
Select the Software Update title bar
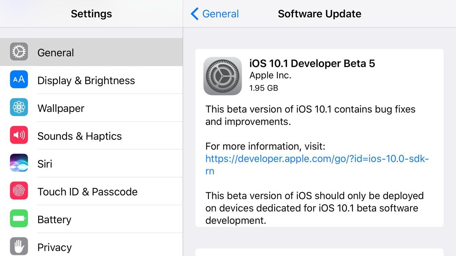click(x=319, y=14)
